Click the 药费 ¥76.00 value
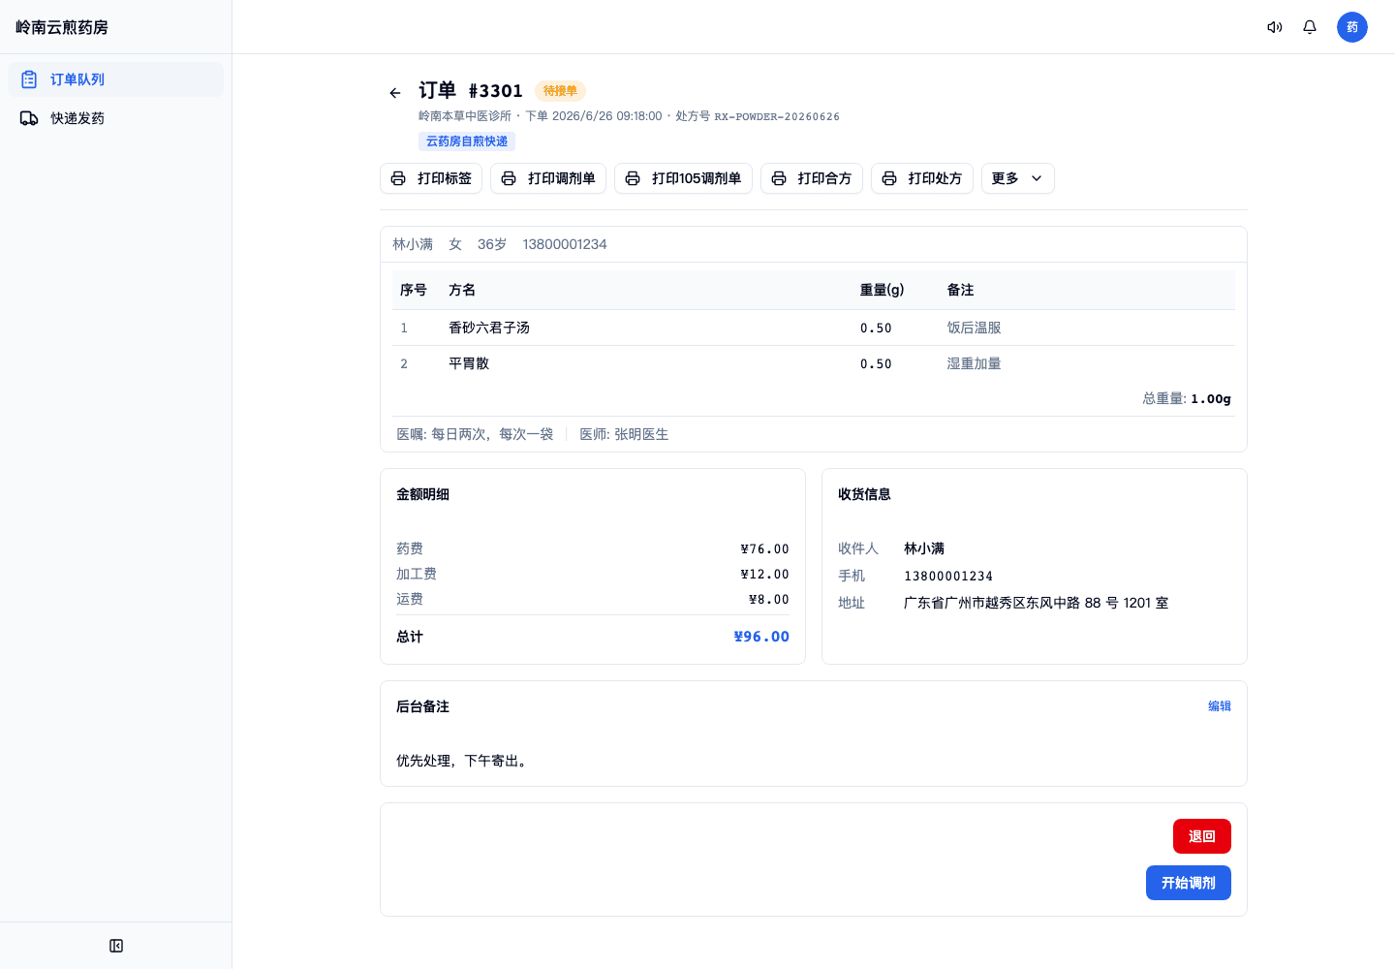This screenshot has height=969, width=1395. pos(765,548)
